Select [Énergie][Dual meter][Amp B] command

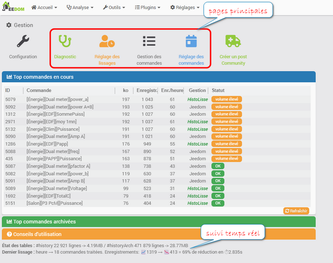pos(56,181)
